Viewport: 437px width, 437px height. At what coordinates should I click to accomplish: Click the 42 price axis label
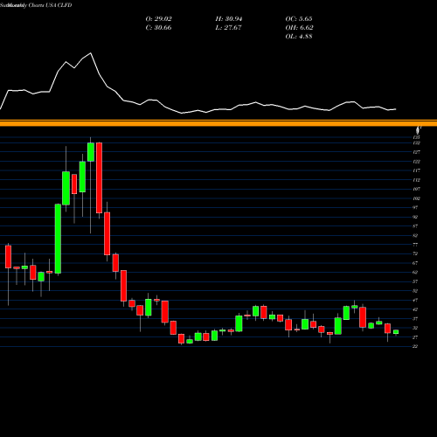pyautogui.click(x=415, y=309)
